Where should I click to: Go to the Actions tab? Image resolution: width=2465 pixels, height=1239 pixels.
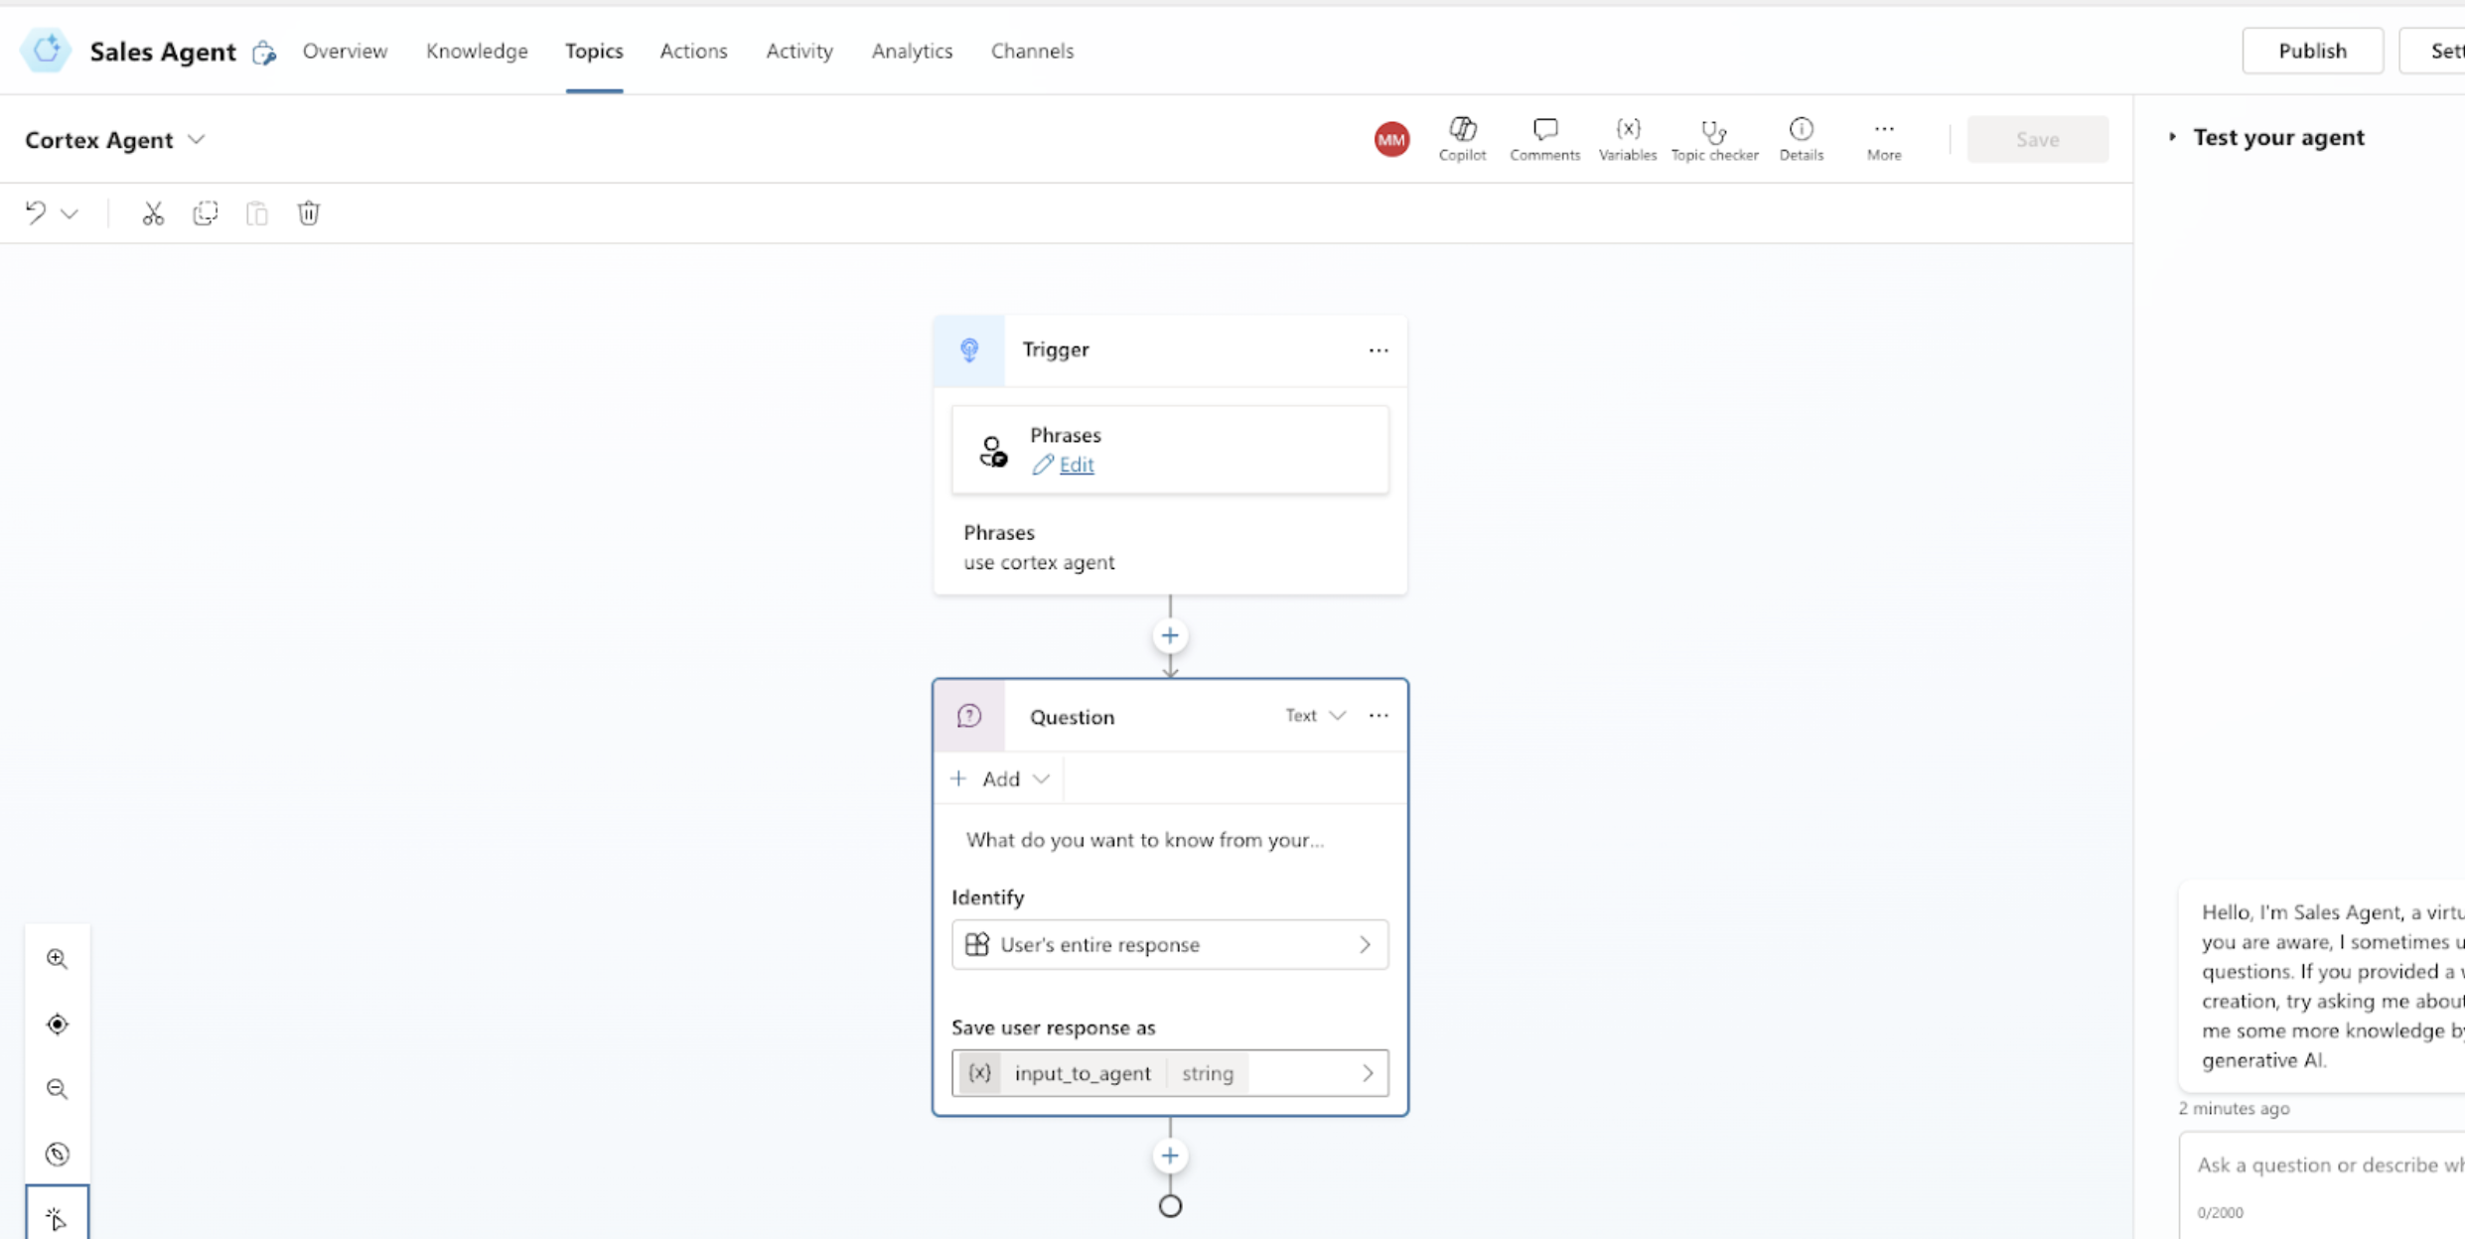(693, 51)
